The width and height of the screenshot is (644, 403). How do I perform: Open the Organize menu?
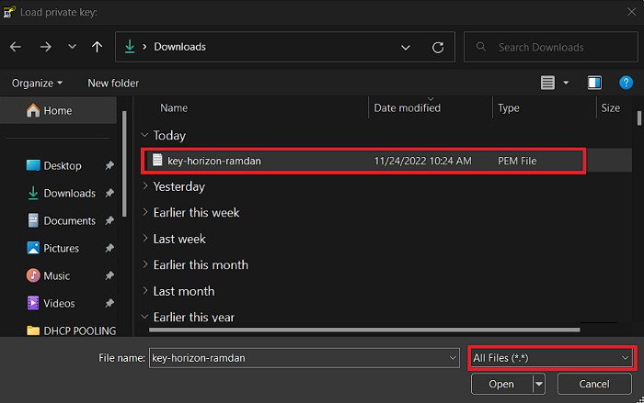(x=37, y=84)
